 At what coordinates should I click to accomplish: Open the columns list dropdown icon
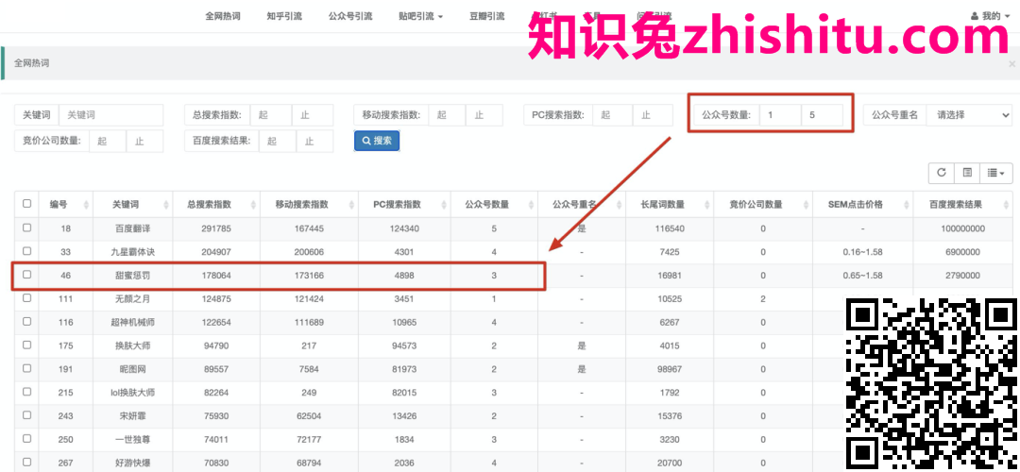click(x=996, y=173)
